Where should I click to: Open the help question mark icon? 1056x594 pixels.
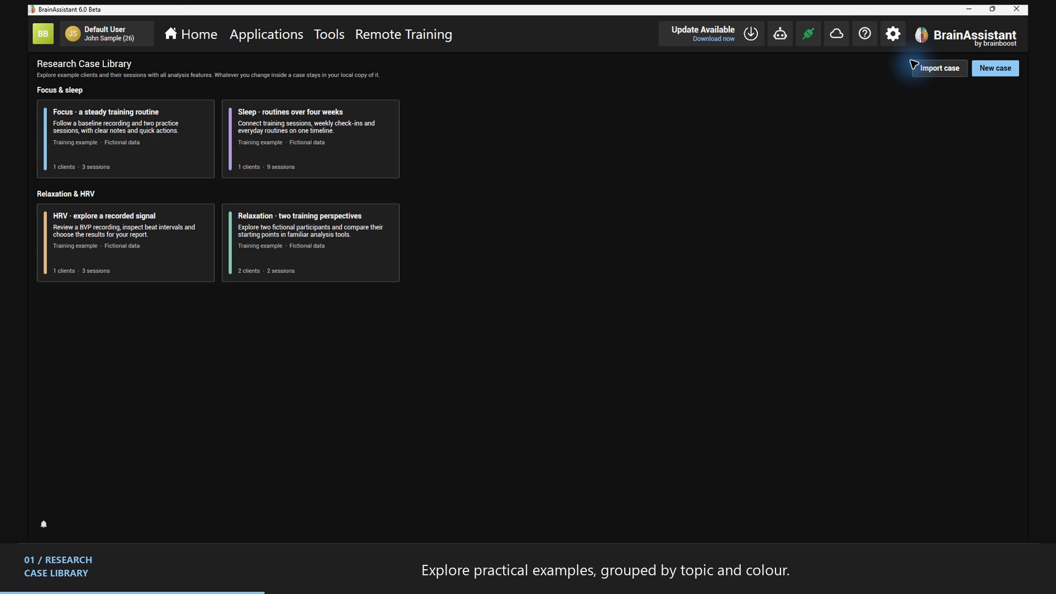click(865, 34)
